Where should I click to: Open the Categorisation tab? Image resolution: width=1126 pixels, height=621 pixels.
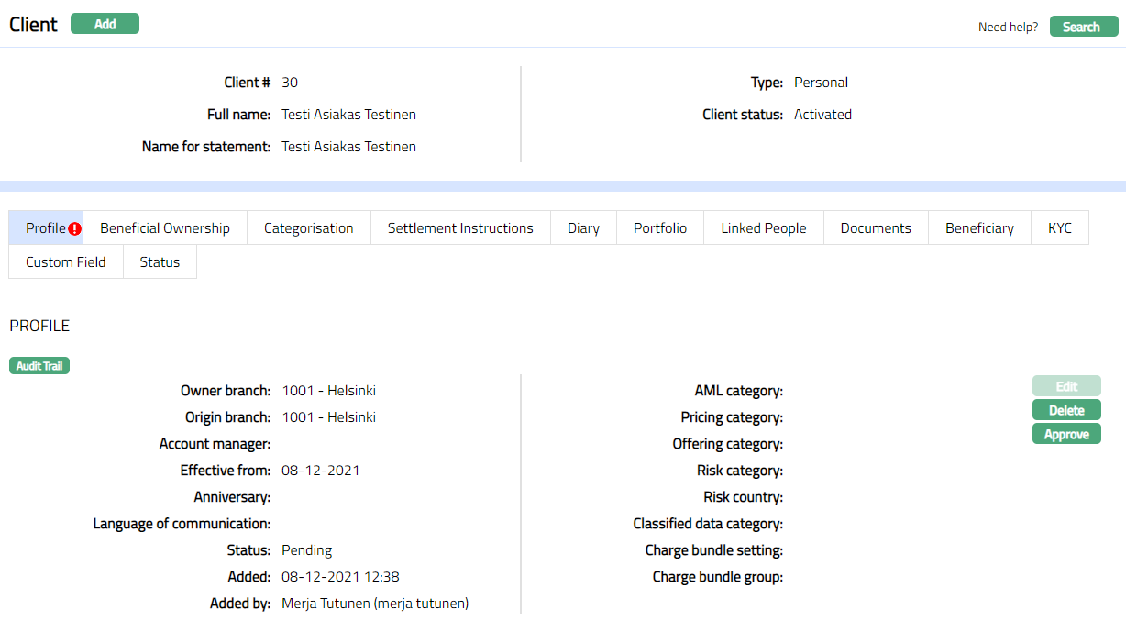pos(308,228)
